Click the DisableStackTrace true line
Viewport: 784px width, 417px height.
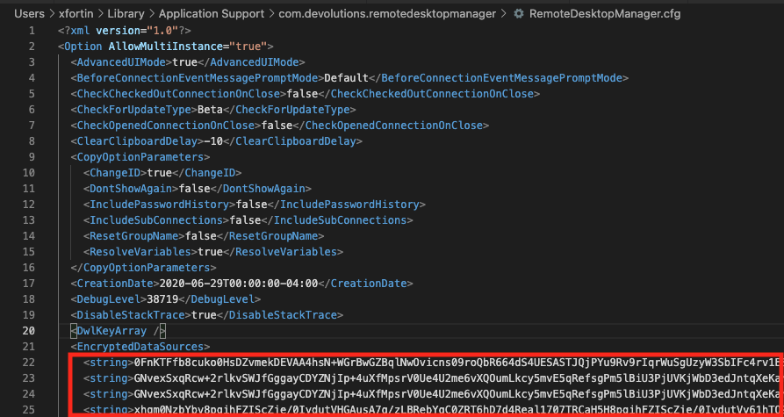[207, 315]
